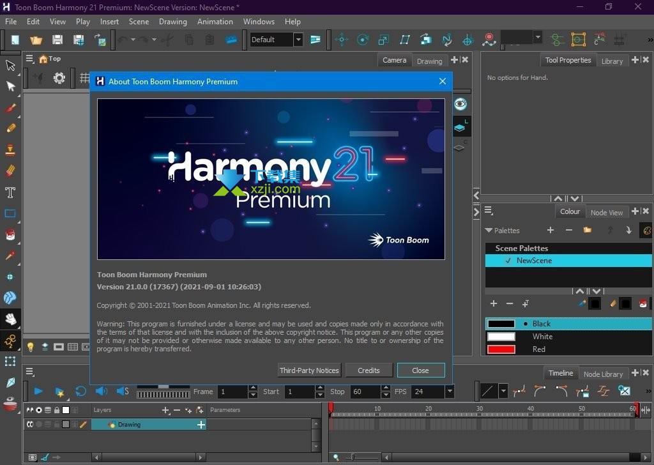The height and width of the screenshot is (465, 654).
Task: Select the Hand tool
Action: (x=10, y=319)
